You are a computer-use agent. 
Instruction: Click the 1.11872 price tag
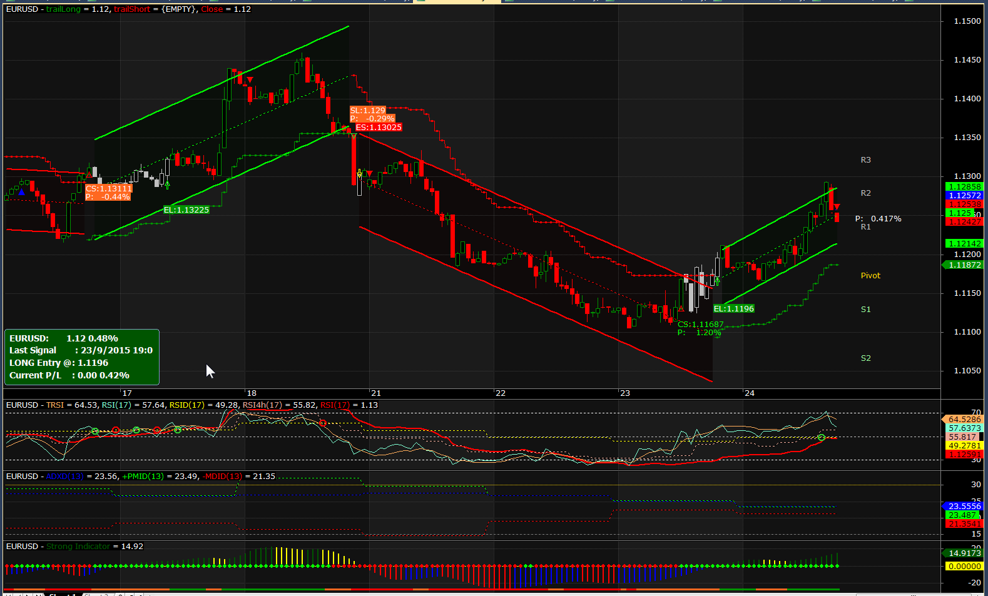click(963, 265)
